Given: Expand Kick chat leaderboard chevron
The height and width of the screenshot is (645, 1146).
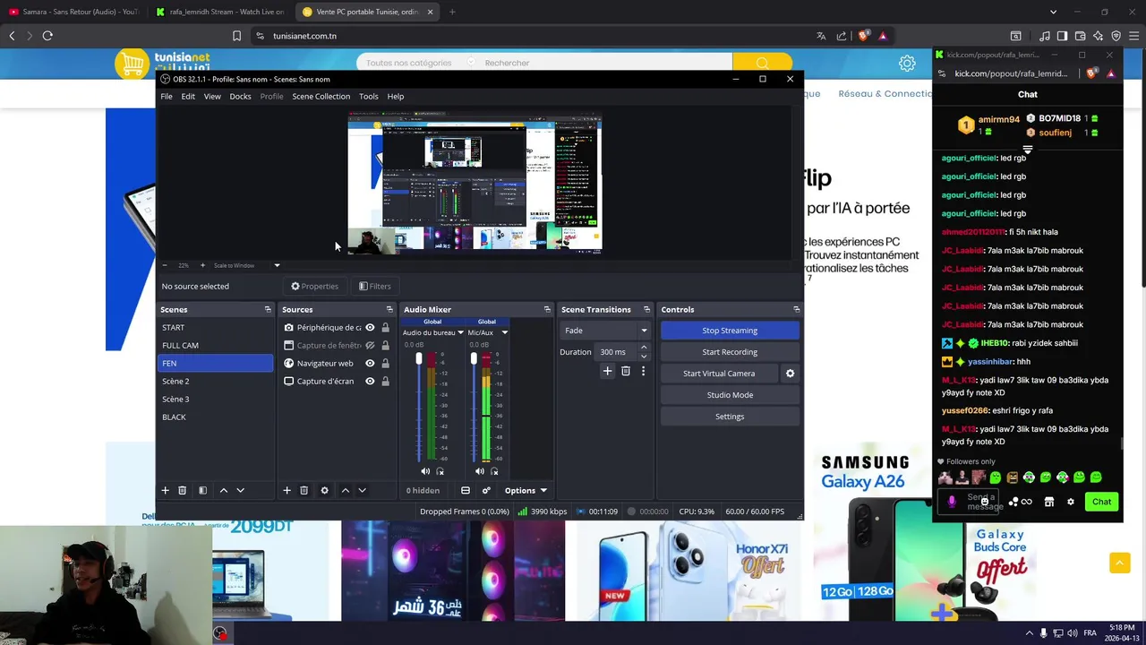Looking at the screenshot, I should click(x=1028, y=150).
